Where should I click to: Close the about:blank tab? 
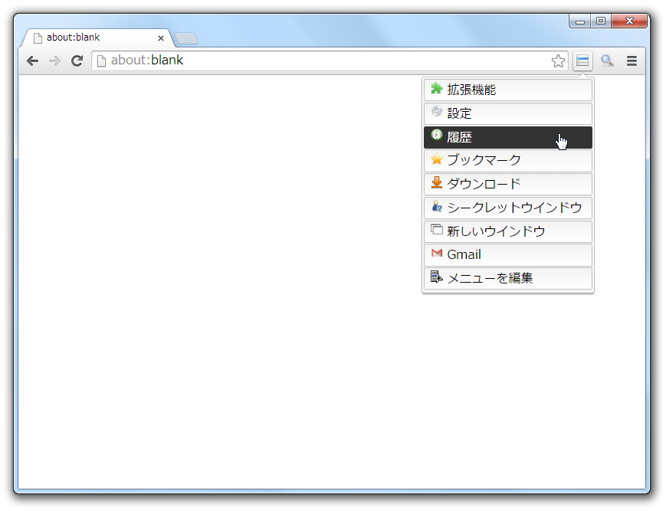tap(160, 38)
